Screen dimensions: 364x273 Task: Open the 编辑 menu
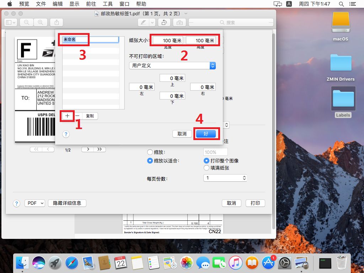pos(58,4)
